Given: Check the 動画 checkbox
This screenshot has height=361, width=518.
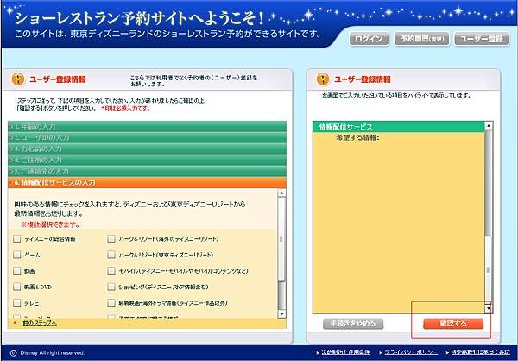Looking at the screenshot, I should click(x=17, y=271).
